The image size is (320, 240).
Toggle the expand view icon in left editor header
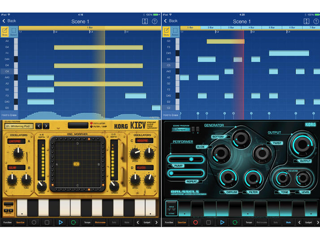(145, 21)
